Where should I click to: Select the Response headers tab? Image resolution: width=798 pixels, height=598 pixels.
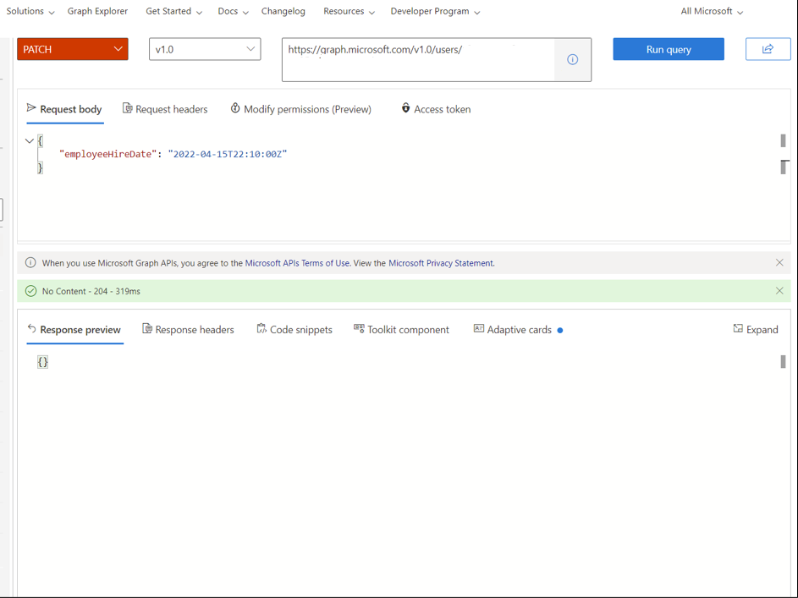[189, 330]
